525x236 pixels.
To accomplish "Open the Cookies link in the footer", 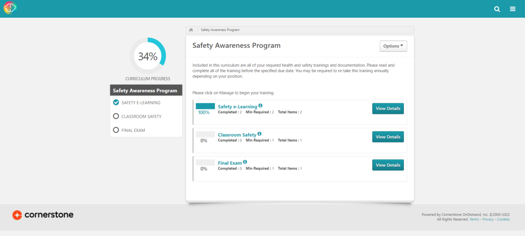I will (503, 219).
